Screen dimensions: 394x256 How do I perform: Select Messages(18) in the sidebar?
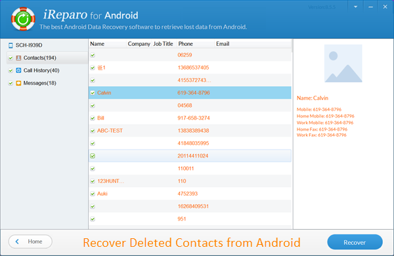coord(39,83)
